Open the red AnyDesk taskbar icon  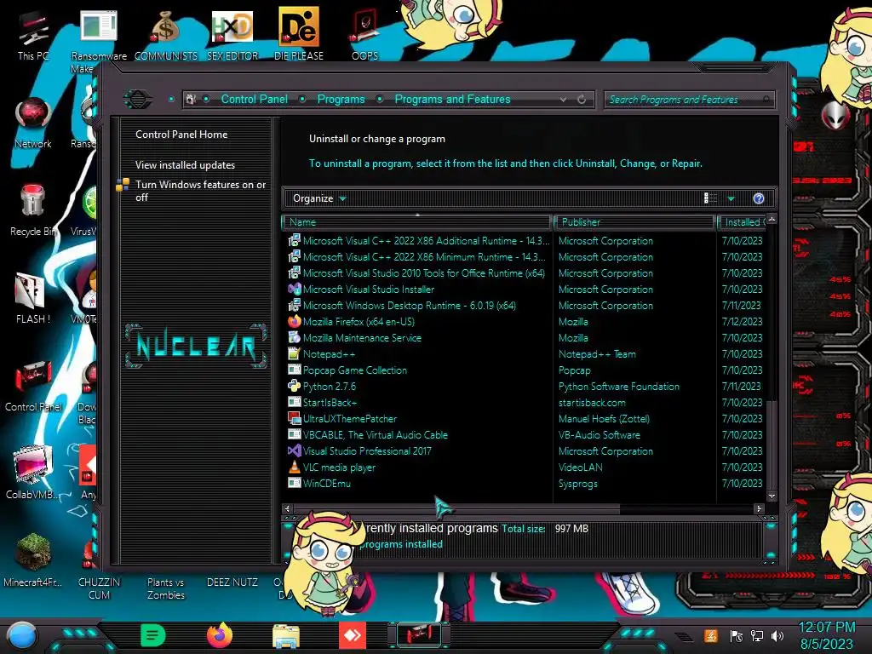click(353, 635)
